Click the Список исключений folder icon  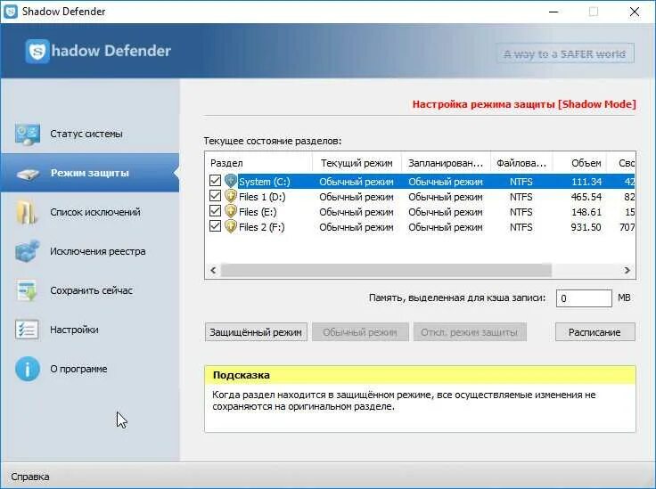(27, 212)
